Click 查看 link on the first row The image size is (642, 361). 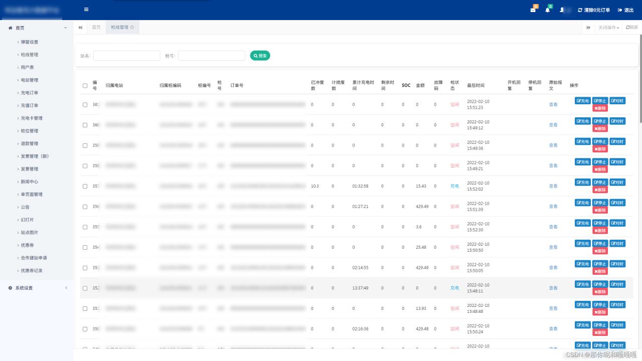tap(553, 104)
